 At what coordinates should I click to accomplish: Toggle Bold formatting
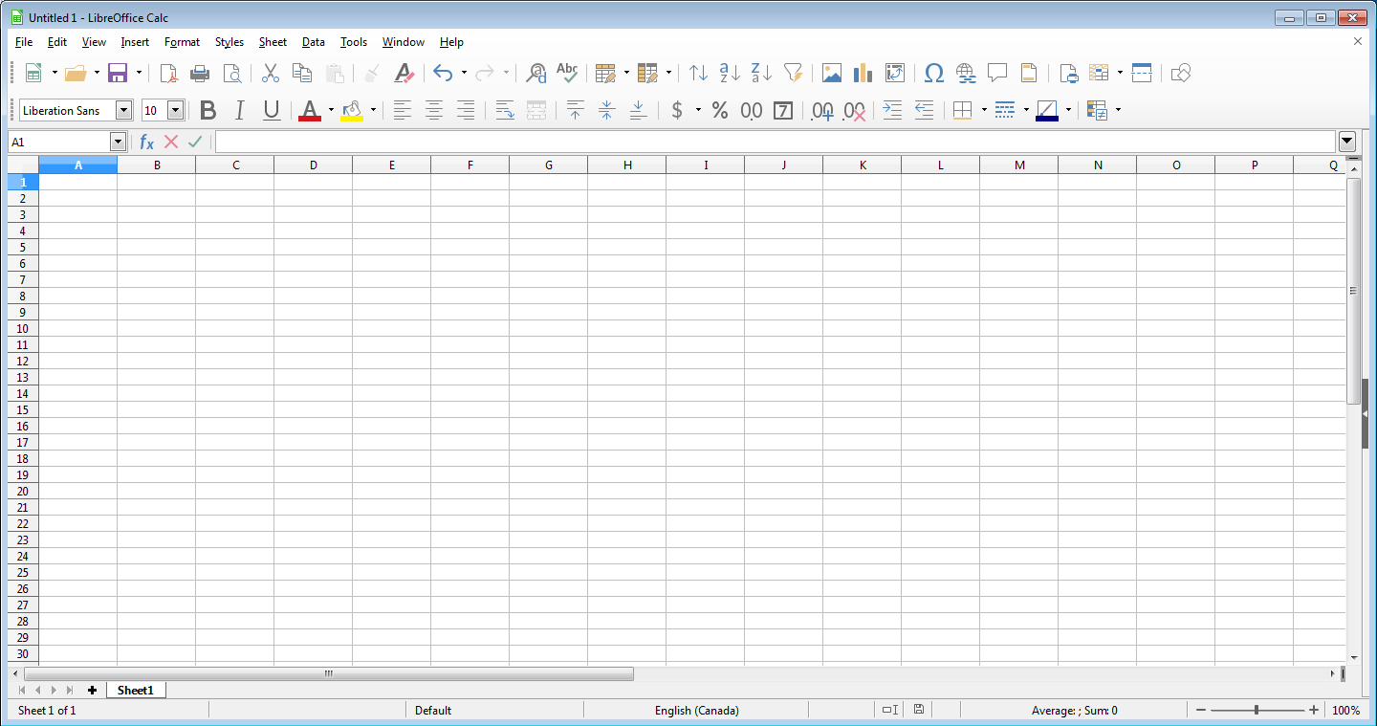click(x=208, y=110)
